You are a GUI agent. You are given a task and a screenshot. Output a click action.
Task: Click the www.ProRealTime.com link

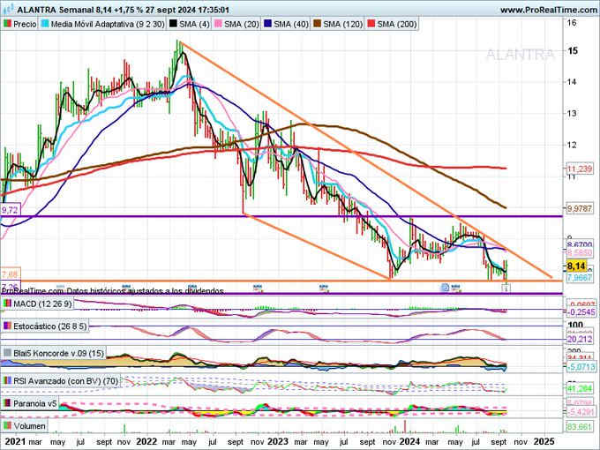[549, 10]
